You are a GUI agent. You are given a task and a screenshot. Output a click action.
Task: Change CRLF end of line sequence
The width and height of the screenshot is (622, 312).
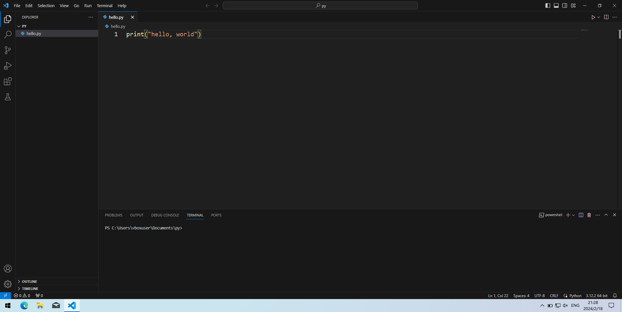[554, 295]
